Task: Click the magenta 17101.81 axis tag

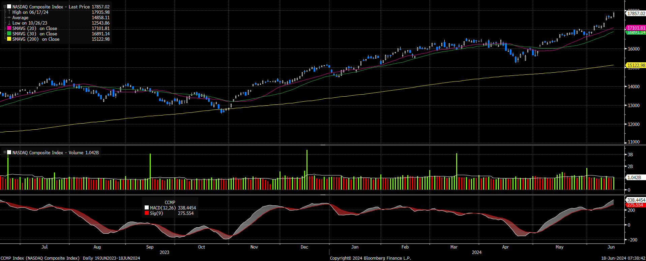Action: pos(636,28)
